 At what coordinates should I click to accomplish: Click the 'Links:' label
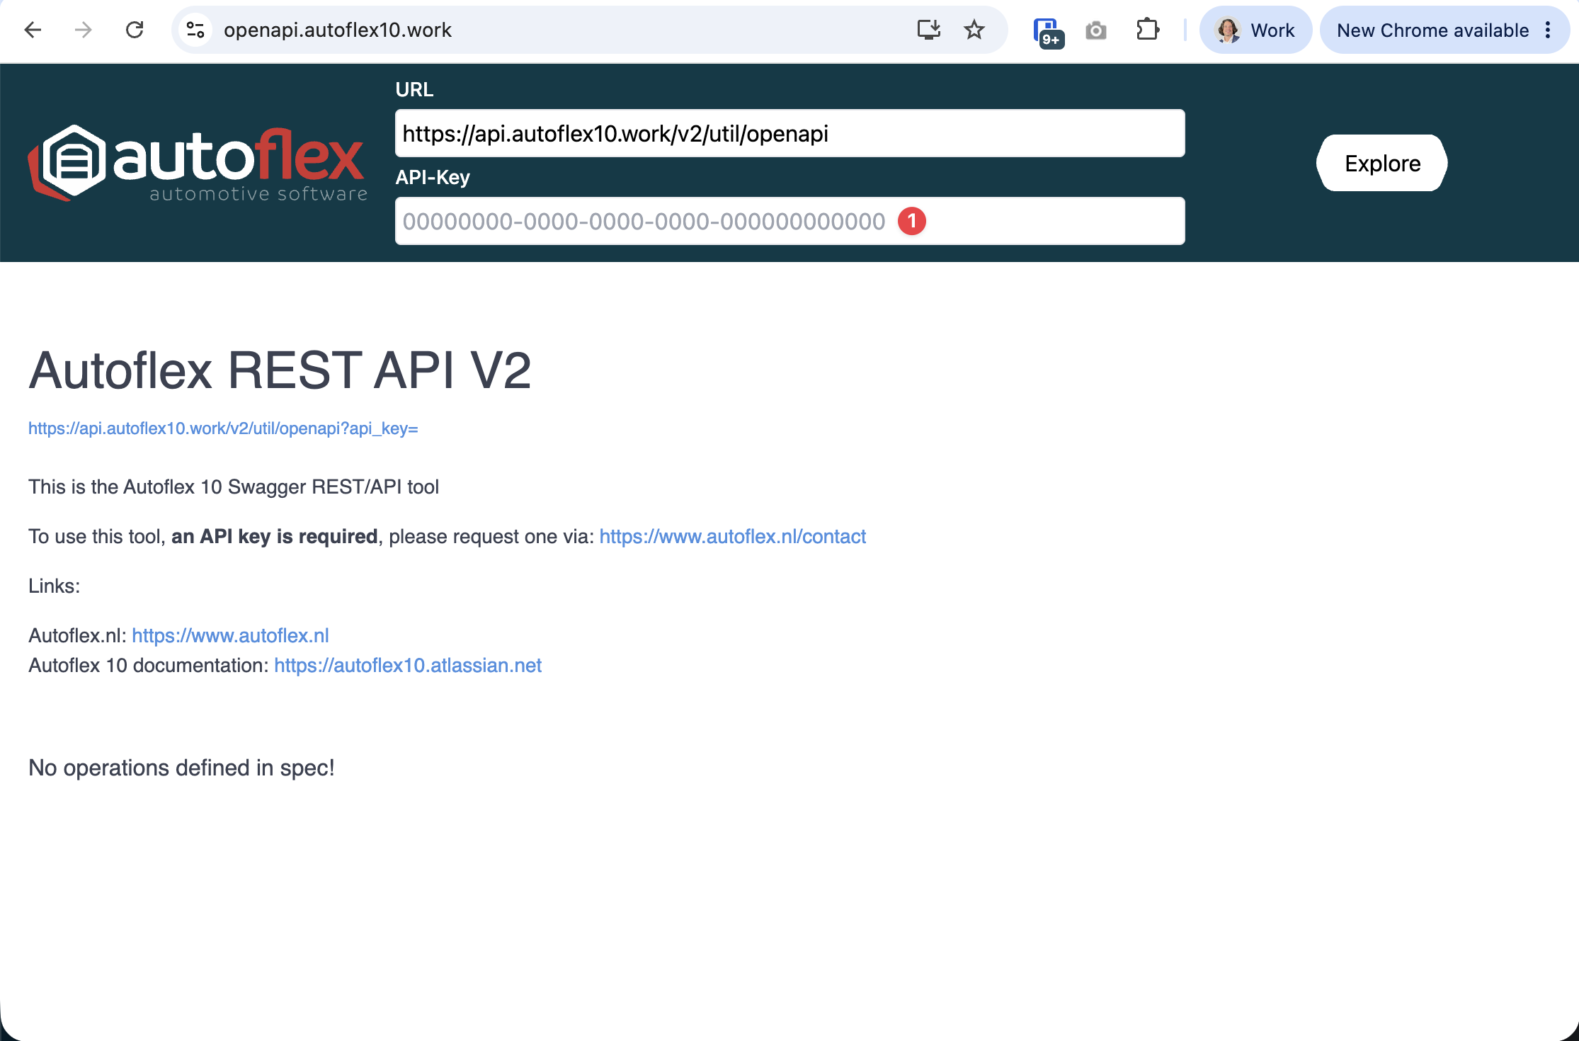[x=55, y=586]
